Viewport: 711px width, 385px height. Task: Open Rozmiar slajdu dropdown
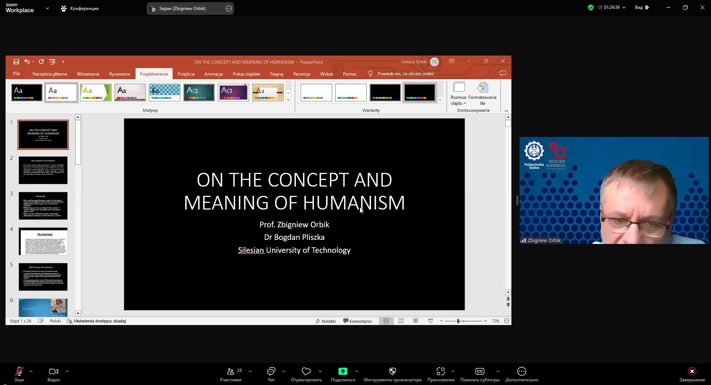coord(458,94)
